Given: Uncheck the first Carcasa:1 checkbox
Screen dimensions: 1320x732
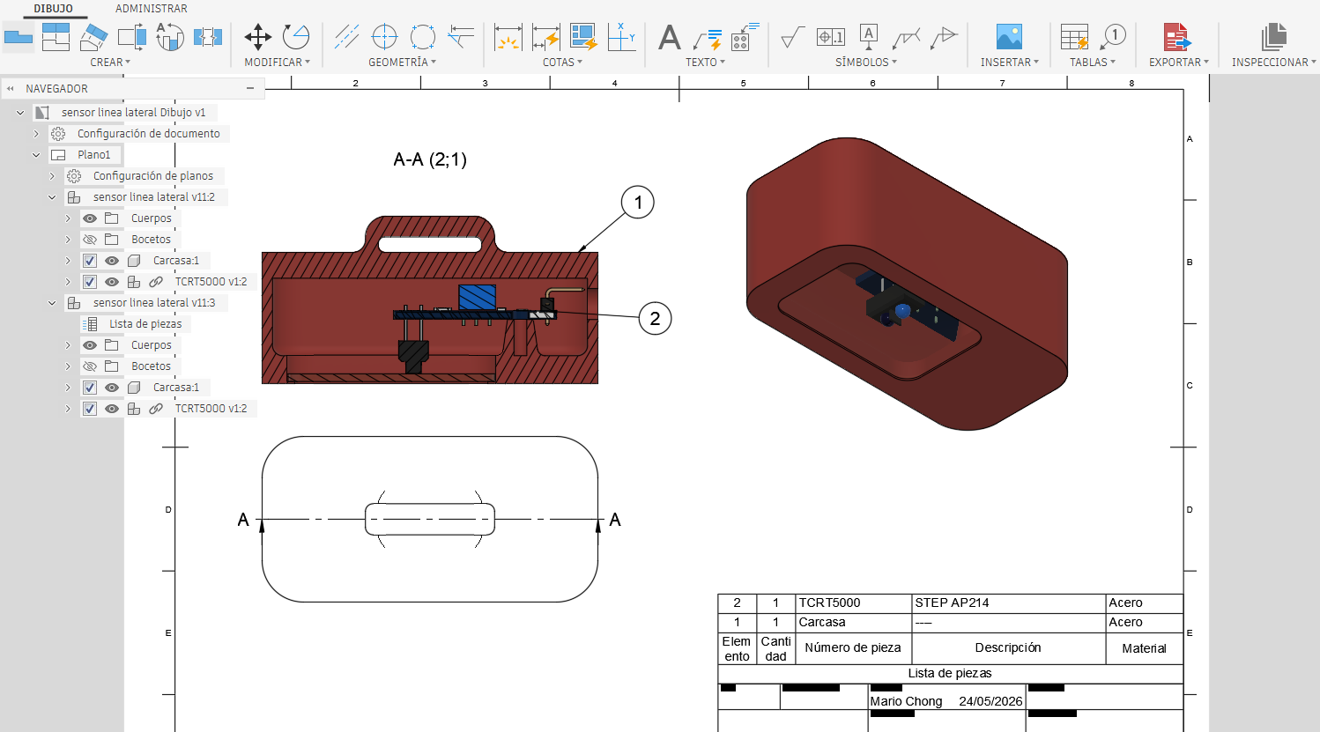Looking at the screenshot, I should pyautogui.click(x=90, y=261).
